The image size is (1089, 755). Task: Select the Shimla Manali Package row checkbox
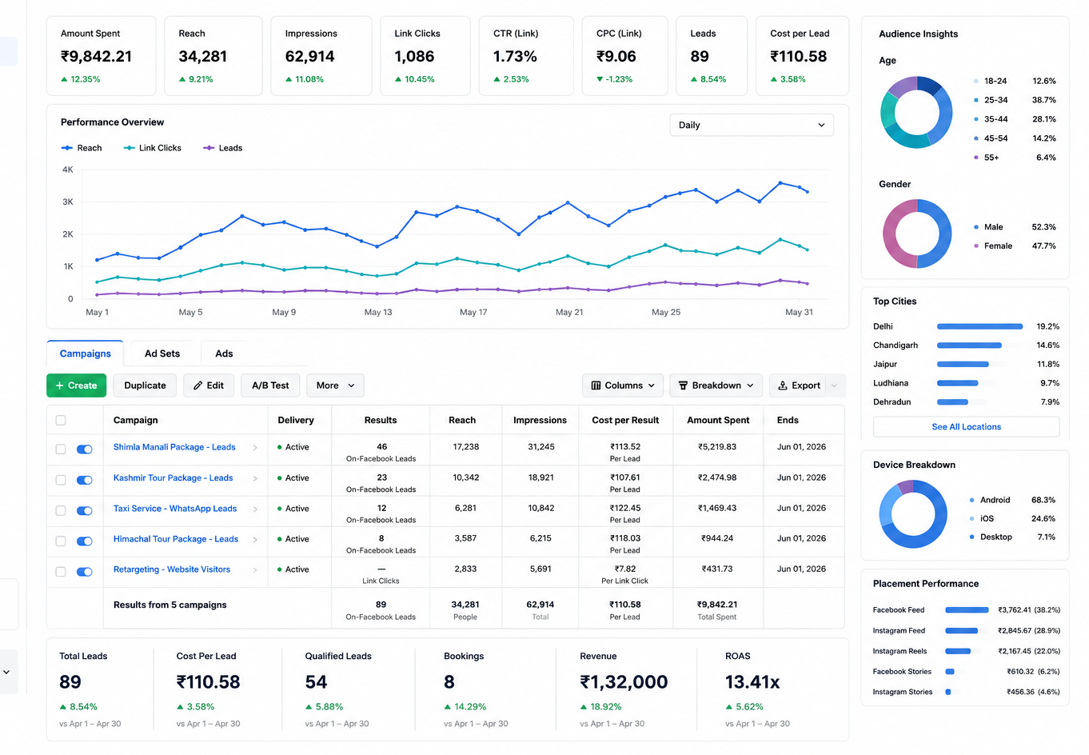(x=61, y=449)
